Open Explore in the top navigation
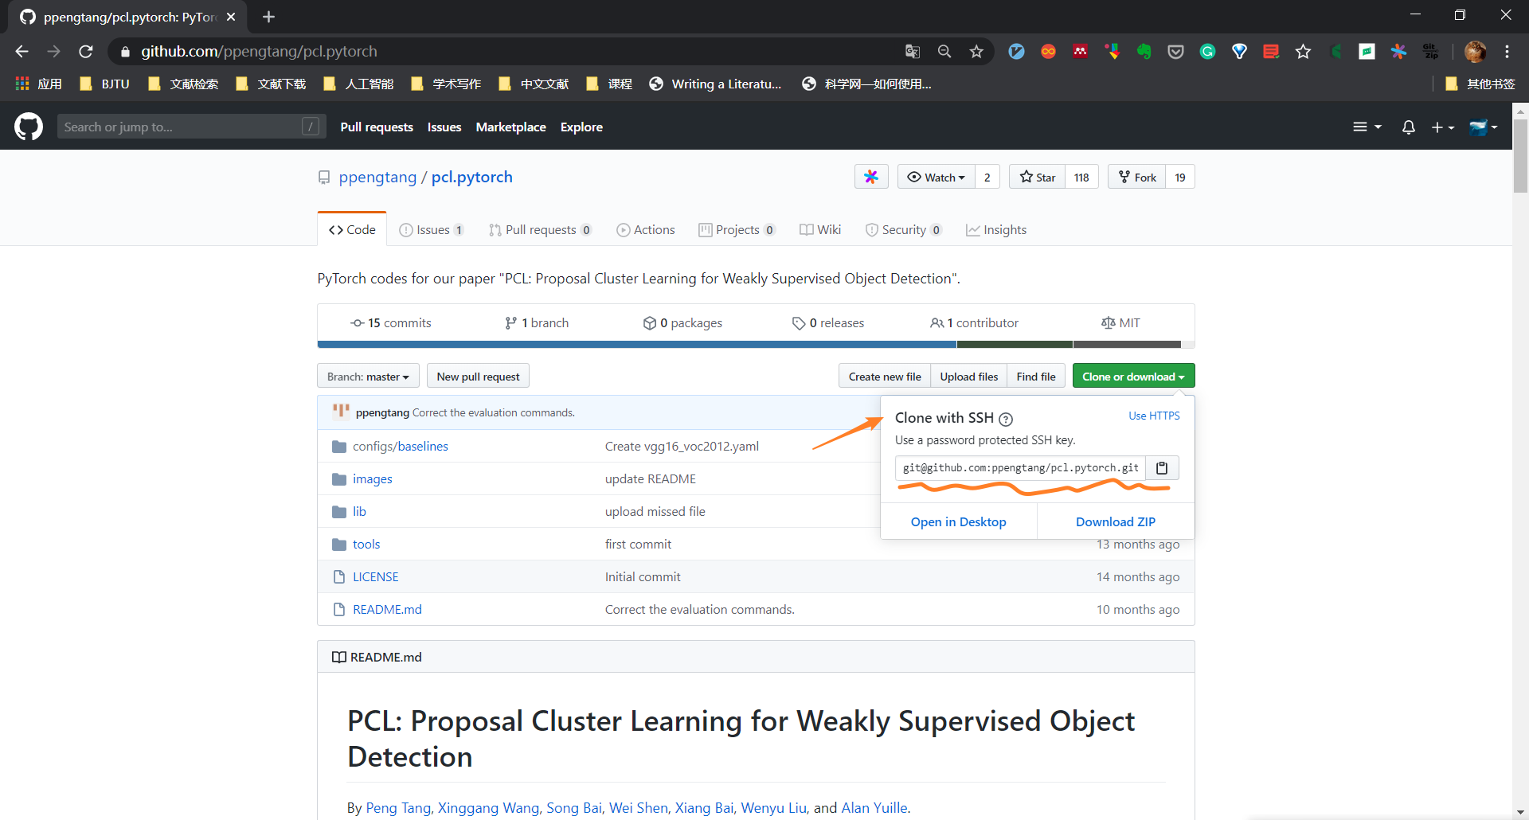The image size is (1529, 820). (581, 127)
